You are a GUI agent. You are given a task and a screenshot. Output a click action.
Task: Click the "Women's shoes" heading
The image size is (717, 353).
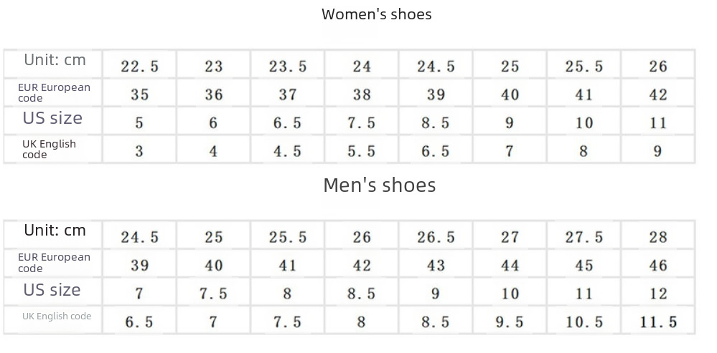click(376, 14)
